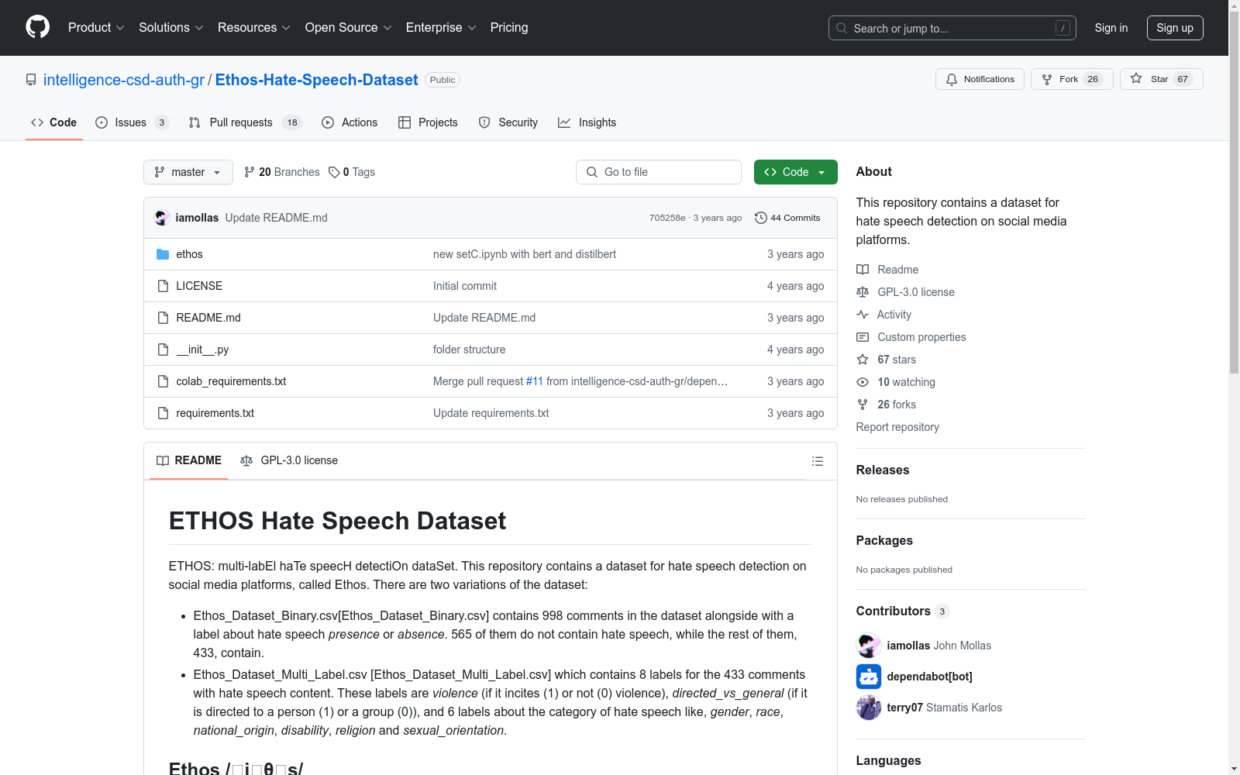Click the dependabot contributor avatar

click(869, 677)
